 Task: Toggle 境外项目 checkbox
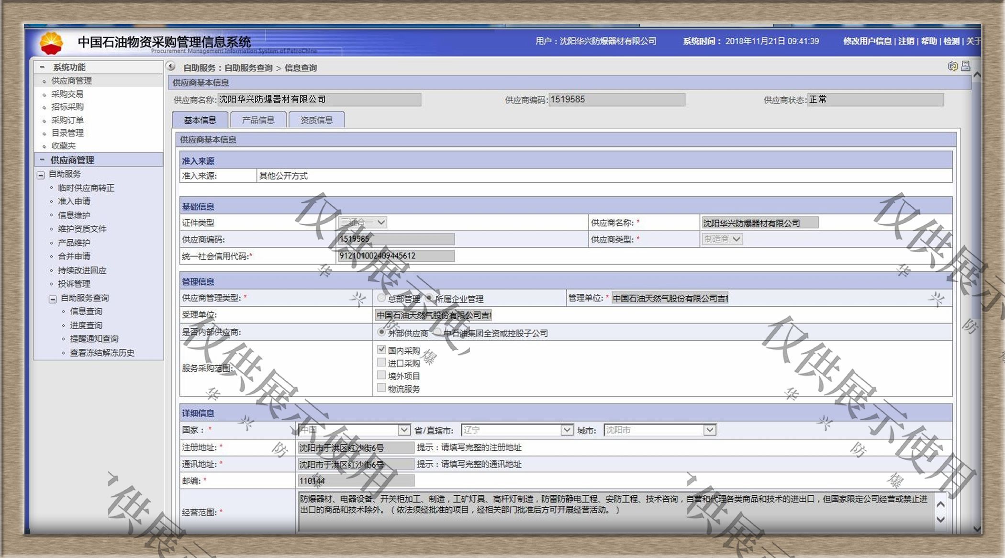(x=381, y=375)
